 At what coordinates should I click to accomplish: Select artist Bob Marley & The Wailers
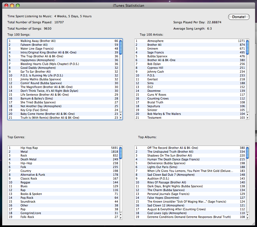[190, 114]
